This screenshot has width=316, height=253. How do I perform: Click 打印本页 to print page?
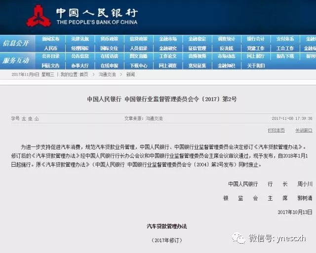point(276,130)
